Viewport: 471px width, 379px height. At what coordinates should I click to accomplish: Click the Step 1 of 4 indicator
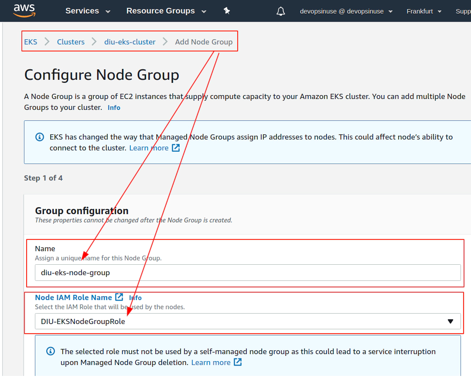pos(43,178)
